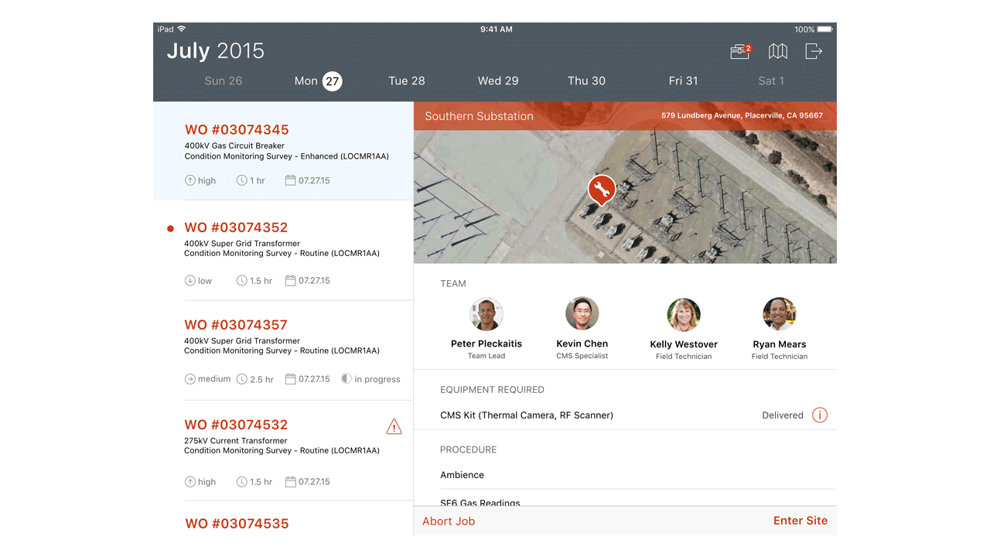Click in progress status icon on WO #03074357

(x=346, y=379)
